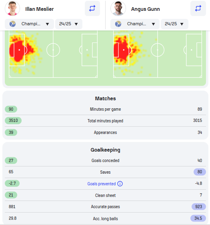The height and width of the screenshot is (225, 210).
Task: Open Angus Gunn's profile photo
Action: (118, 8)
